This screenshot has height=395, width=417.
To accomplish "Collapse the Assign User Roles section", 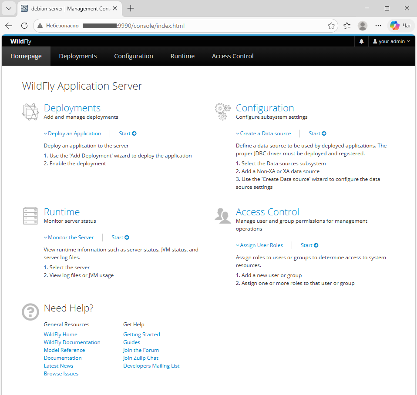I will pos(237,245).
